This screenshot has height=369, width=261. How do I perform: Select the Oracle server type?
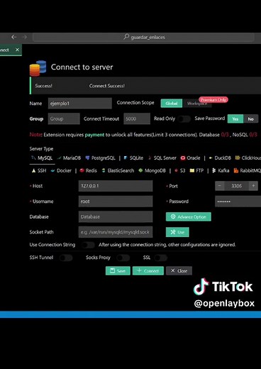190,158
